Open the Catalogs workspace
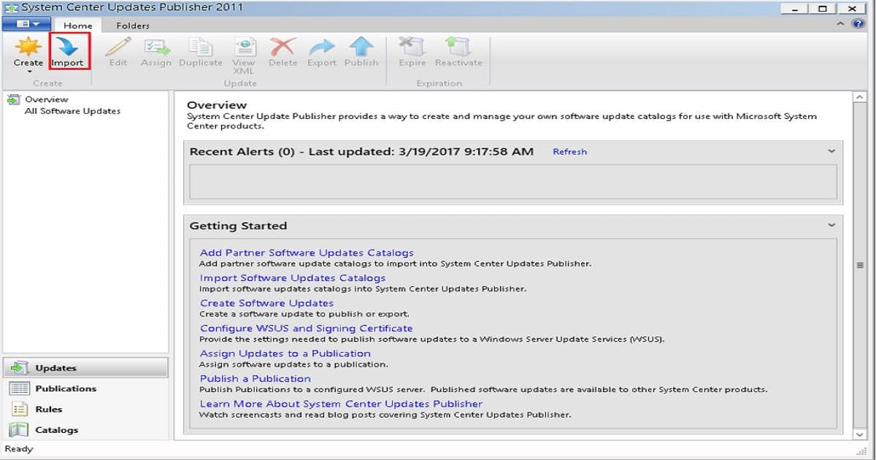Screen dimensions: 876x460 (x=85, y=430)
